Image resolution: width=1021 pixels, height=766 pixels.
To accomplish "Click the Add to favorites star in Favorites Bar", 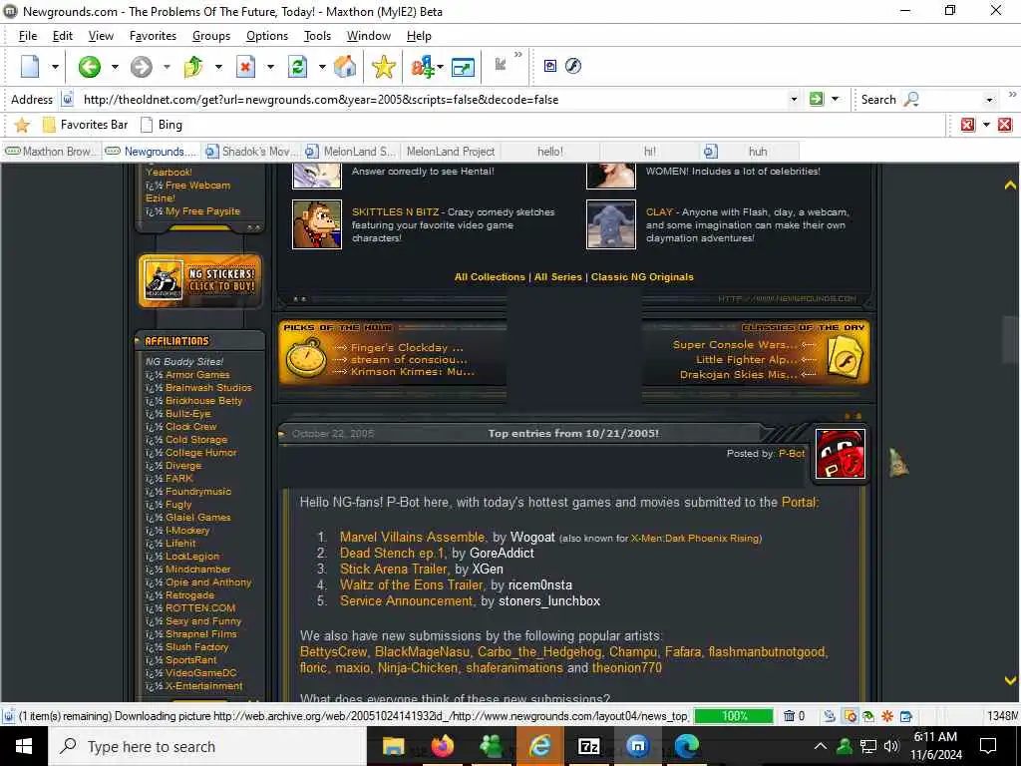I will pyautogui.click(x=22, y=125).
